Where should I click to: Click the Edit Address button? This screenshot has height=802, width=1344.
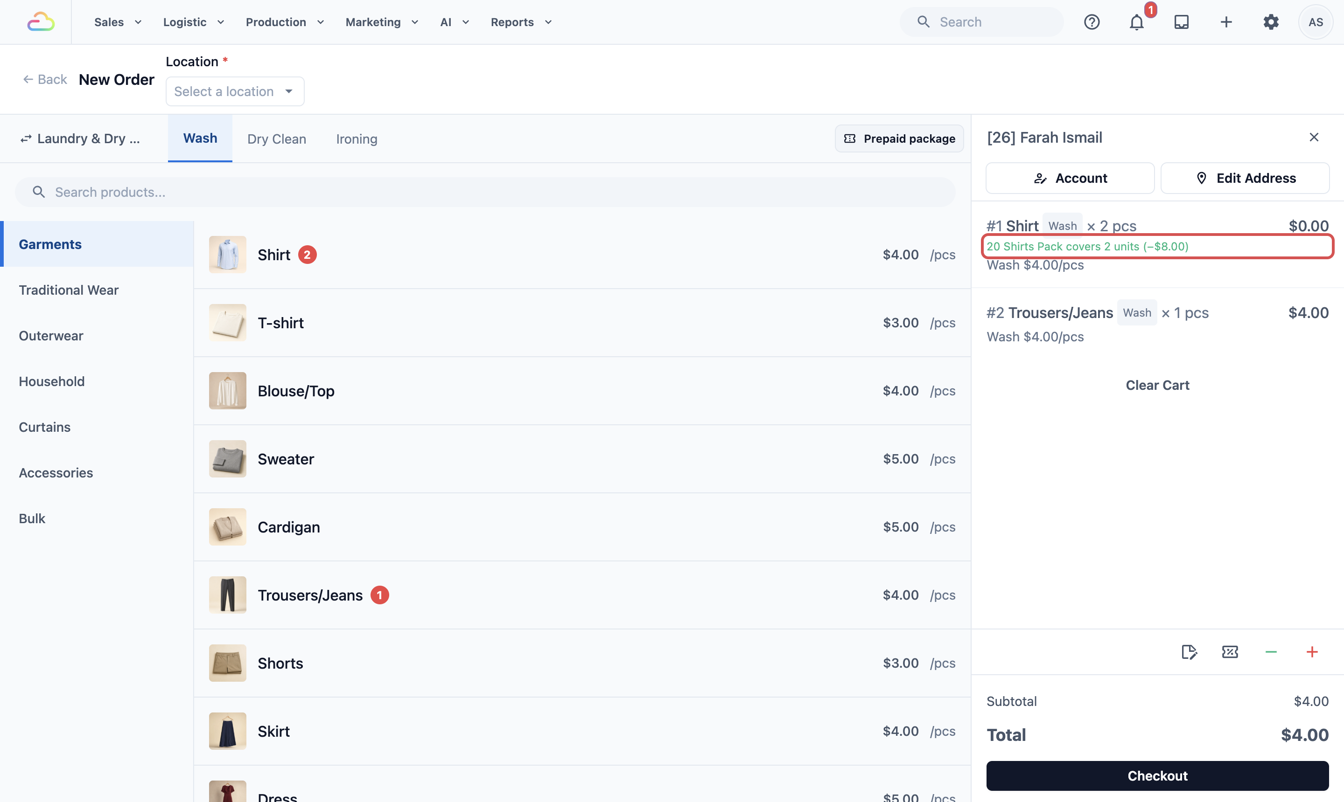click(x=1245, y=178)
